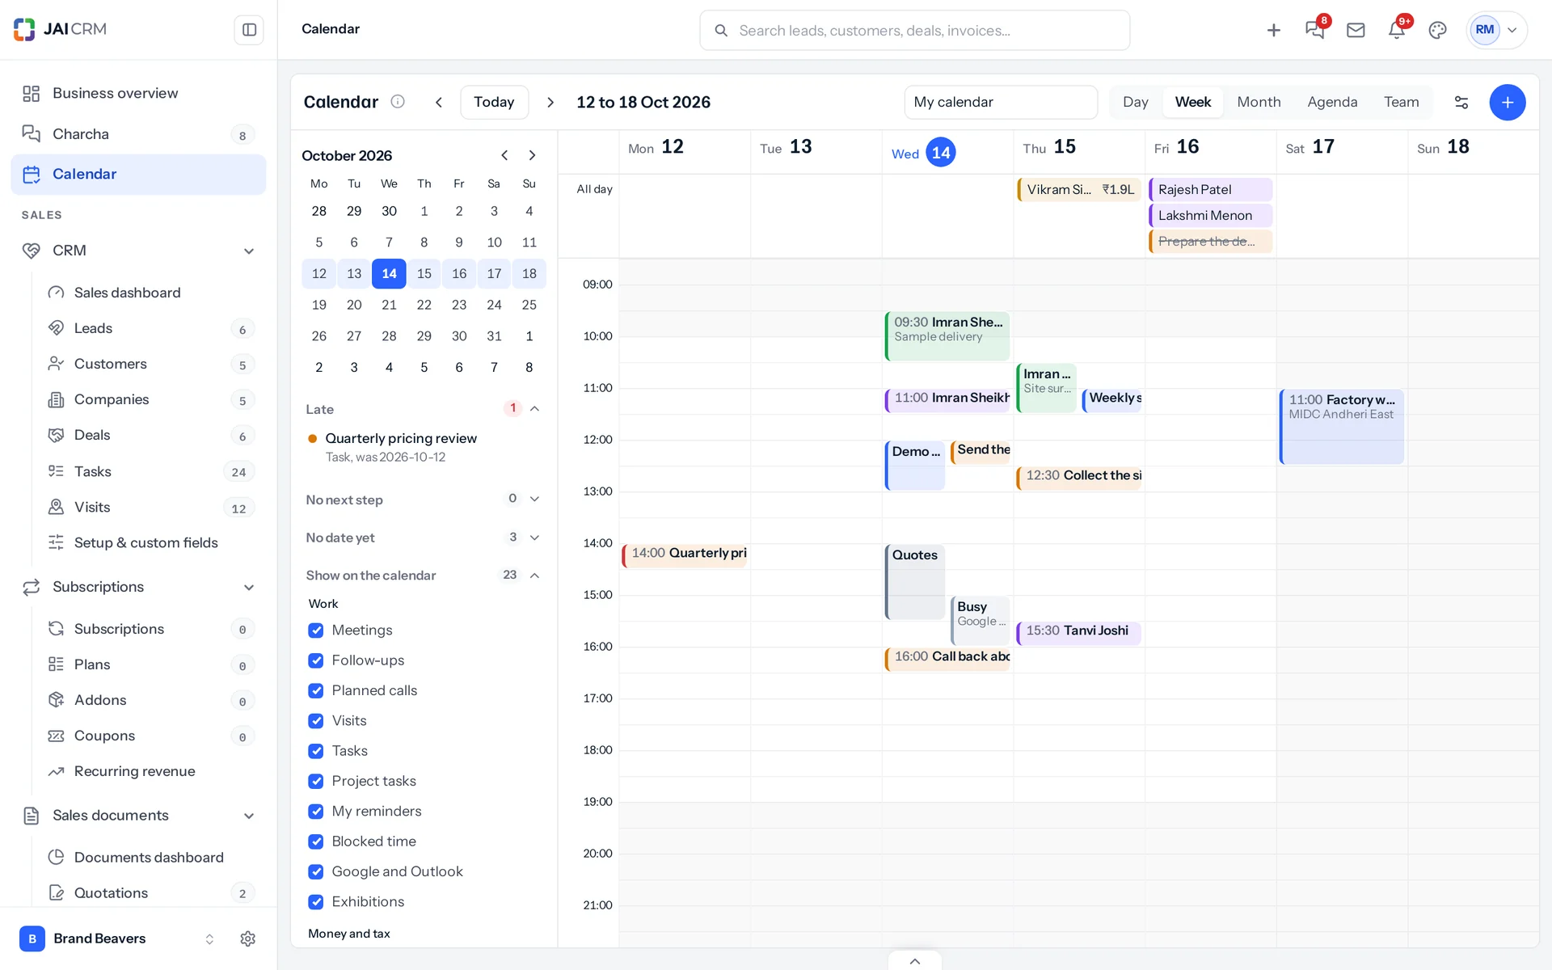Click the quick add plus icon in top bar
1552x970 pixels.
(x=1274, y=30)
